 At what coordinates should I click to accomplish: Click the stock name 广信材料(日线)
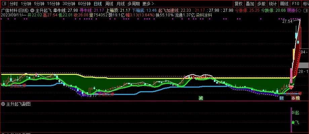click(x=15, y=10)
